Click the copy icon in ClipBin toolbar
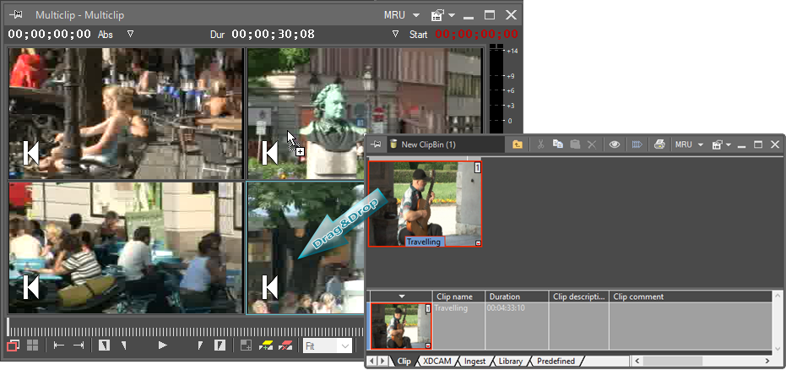Image resolution: width=786 pixels, height=370 pixels. pyautogui.click(x=558, y=144)
